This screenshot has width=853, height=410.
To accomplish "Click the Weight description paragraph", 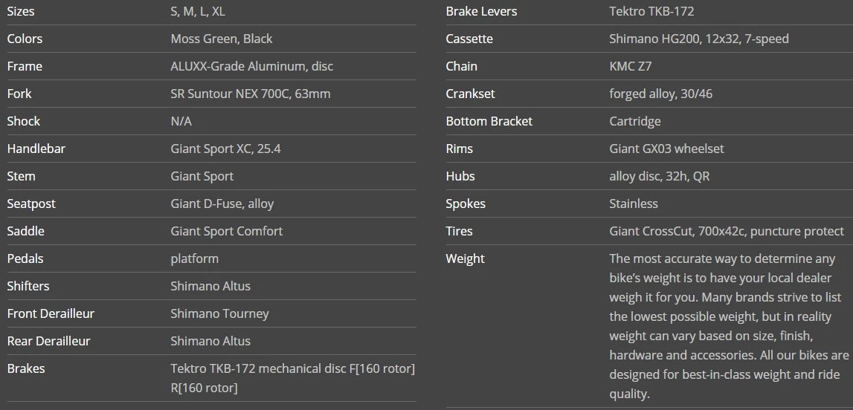I will (729, 326).
